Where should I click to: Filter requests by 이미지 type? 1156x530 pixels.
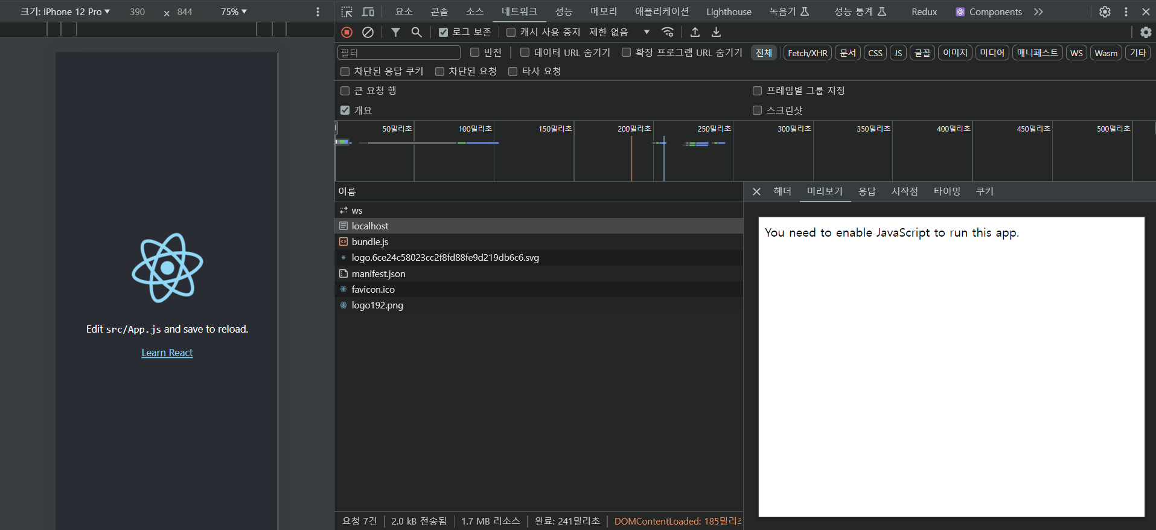tap(955, 53)
